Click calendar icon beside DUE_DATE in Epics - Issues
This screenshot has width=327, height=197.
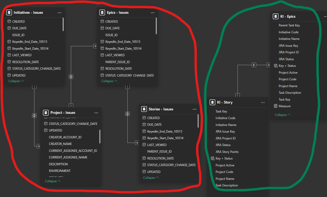[102, 28]
